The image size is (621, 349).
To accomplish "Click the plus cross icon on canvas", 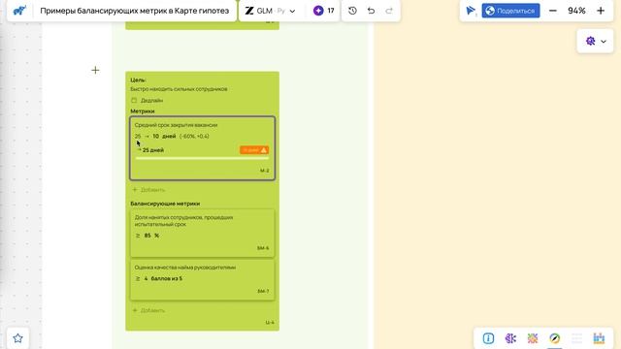I will point(95,70).
